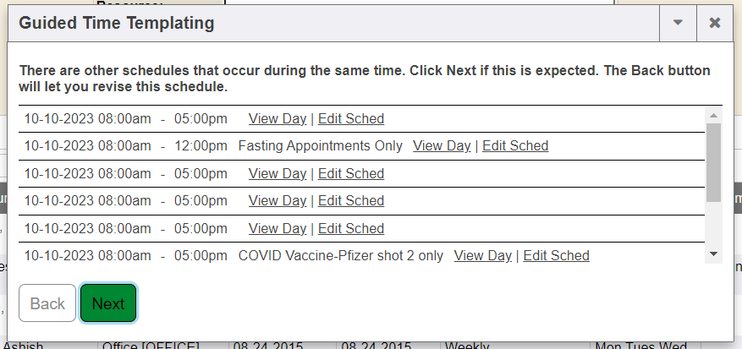Image resolution: width=742 pixels, height=349 pixels.
Task: Open View Day in the fifth schedule row
Action: (278, 229)
